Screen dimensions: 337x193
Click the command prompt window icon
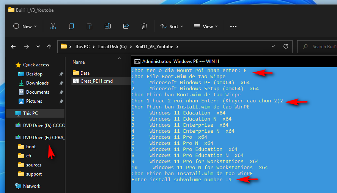(137, 61)
